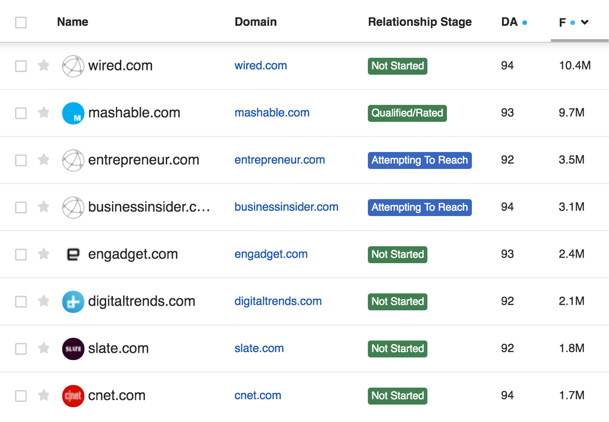Sort by the Relationship Stage header
This screenshot has width=609, height=422.
coord(420,22)
